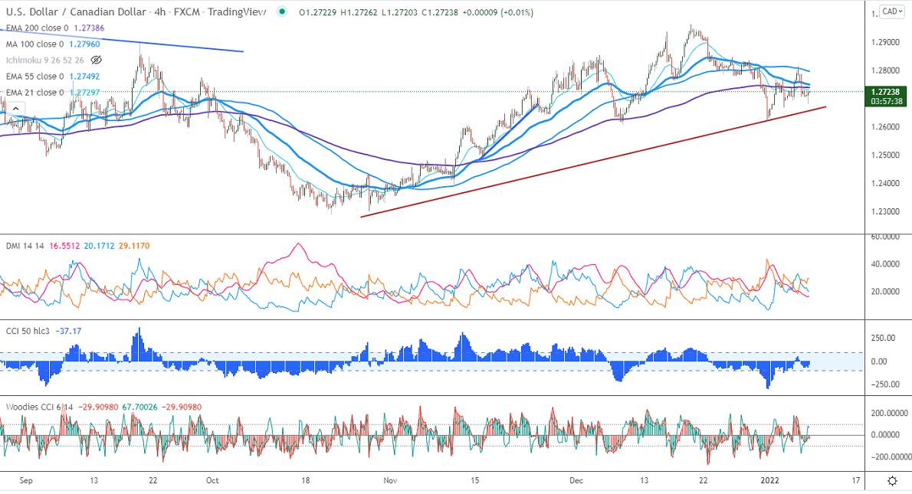Select the EMA 55 close 0 indicator legend

[x=35, y=77]
